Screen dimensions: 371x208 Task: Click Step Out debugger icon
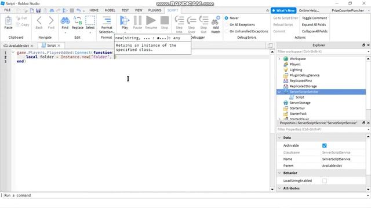[203, 21]
